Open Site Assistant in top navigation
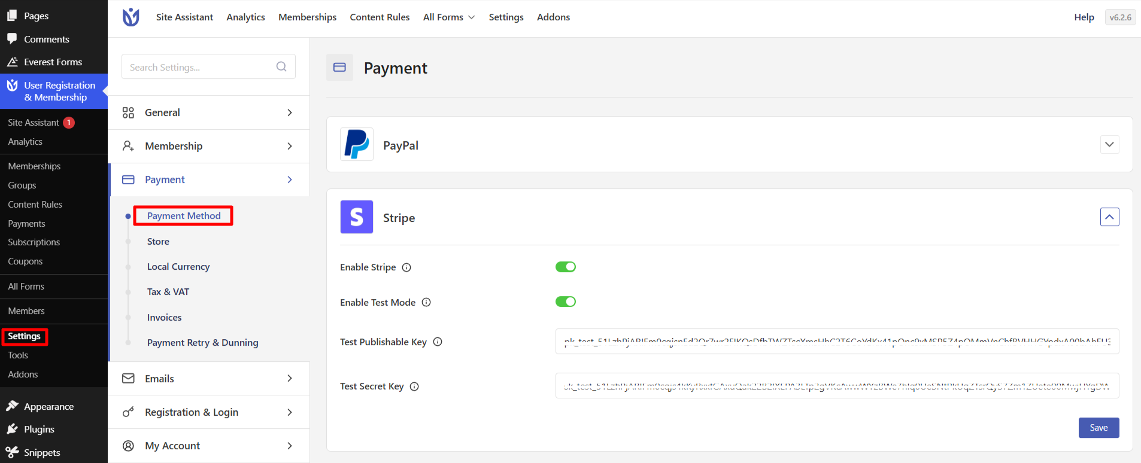1141x463 pixels. [x=184, y=17]
